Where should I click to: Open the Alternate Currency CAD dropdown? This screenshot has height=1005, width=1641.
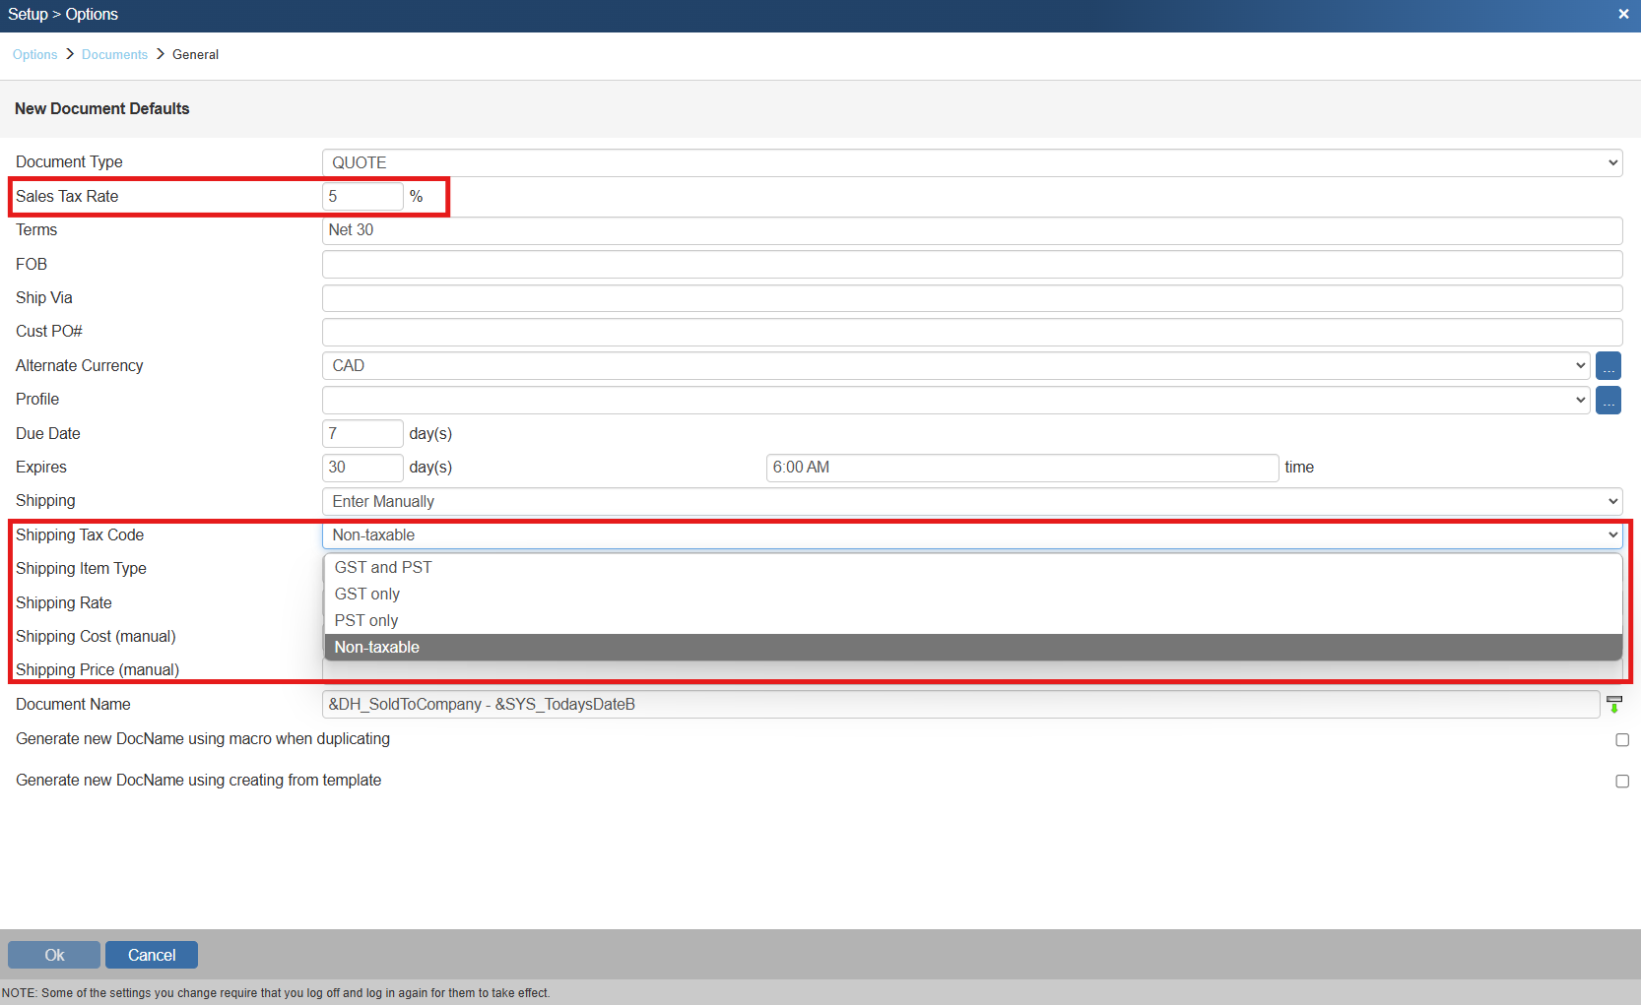pos(954,366)
